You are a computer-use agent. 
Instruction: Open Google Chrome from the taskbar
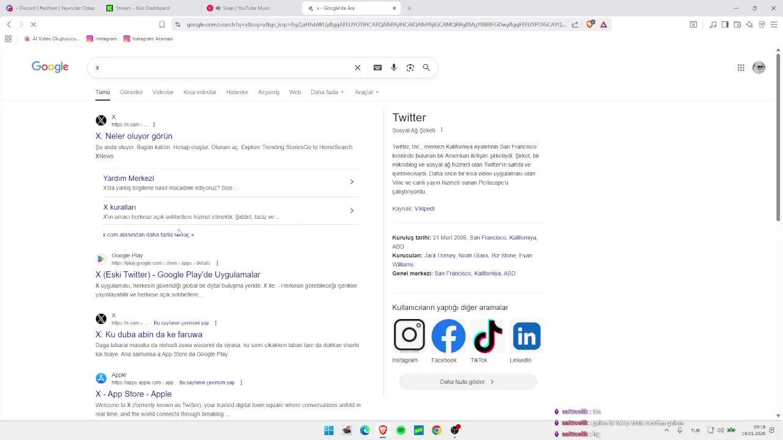[437, 430]
